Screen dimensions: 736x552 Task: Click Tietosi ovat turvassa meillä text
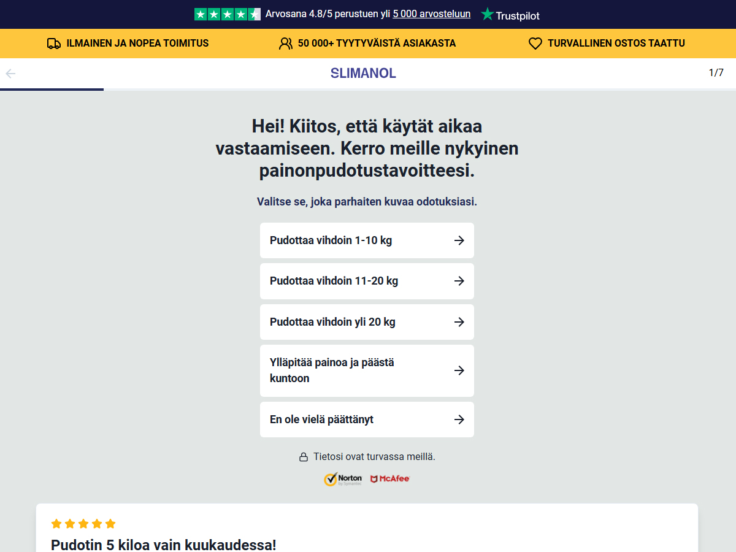[x=374, y=457]
